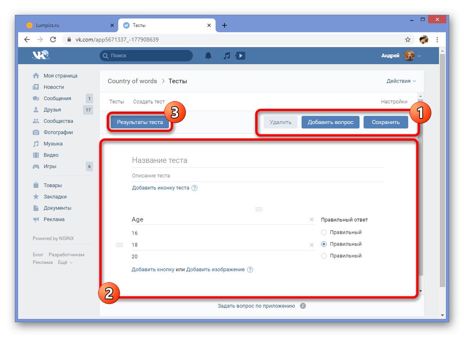Click the search magnifier icon
Viewport: 464px width, 337px height.
[105, 56]
